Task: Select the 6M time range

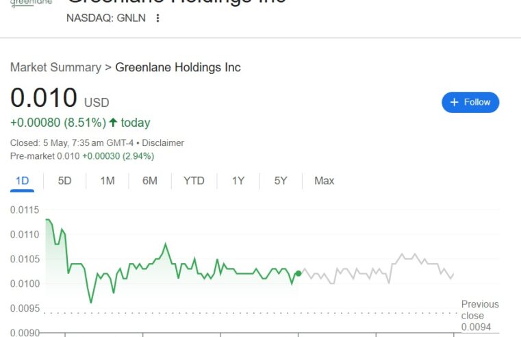Action: tap(149, 181)
